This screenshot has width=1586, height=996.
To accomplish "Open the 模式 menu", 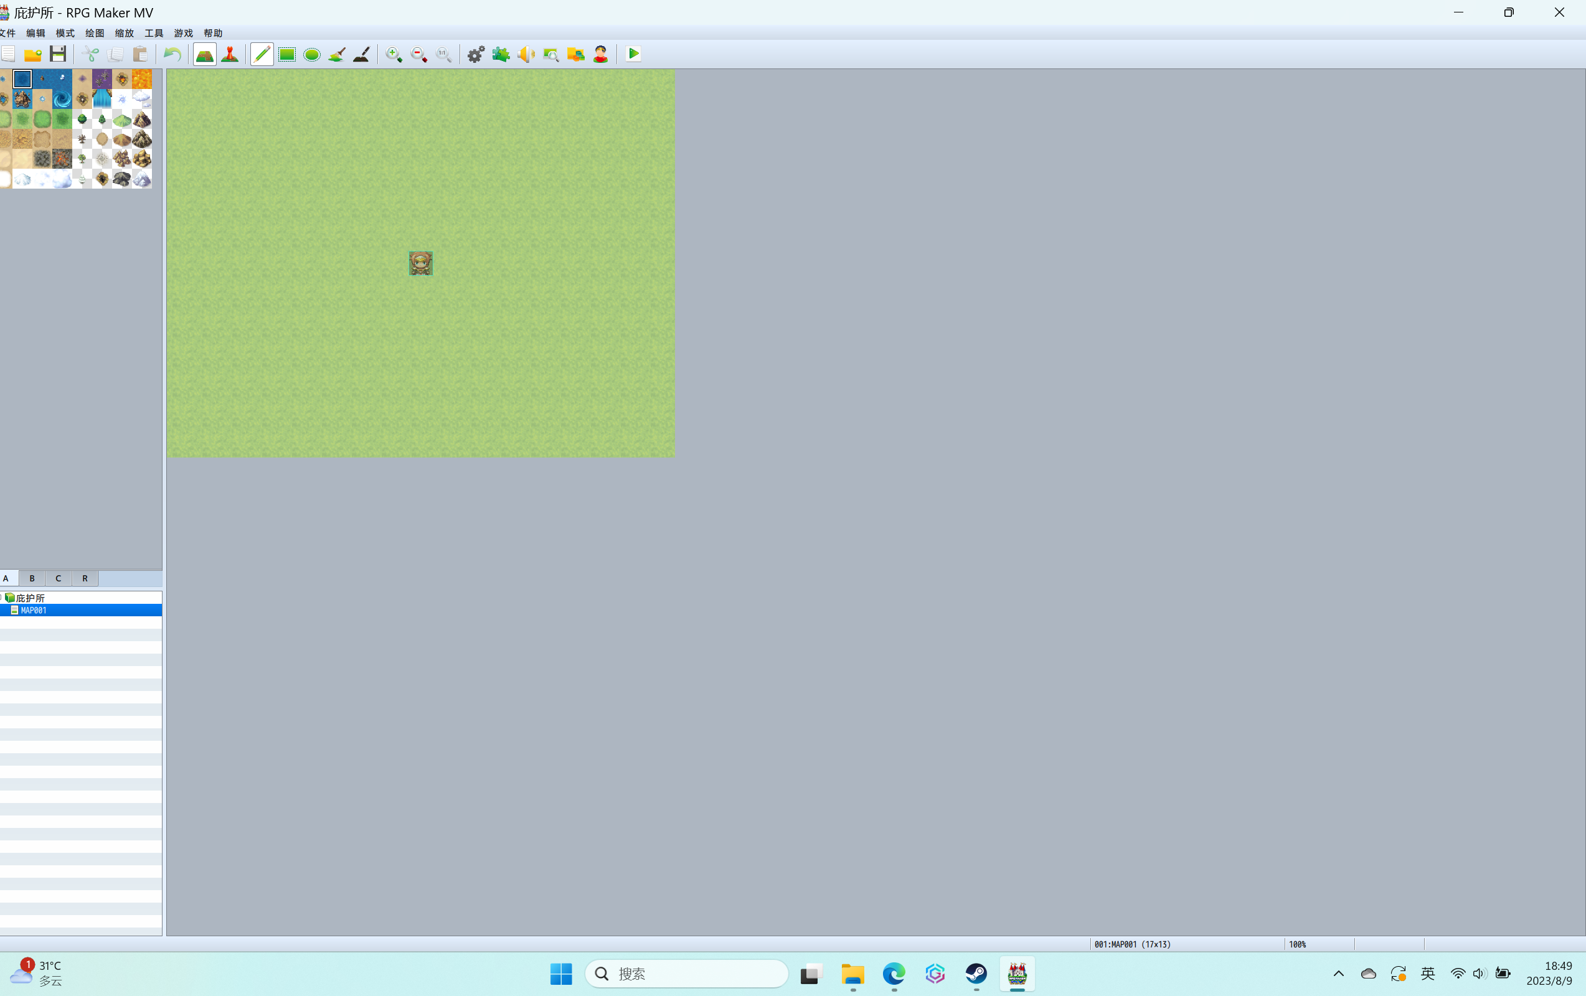I will 65,33.
